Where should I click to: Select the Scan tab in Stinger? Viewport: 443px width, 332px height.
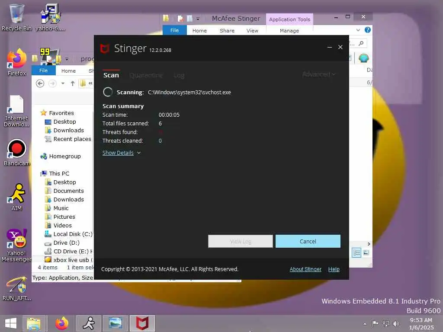click(111, 75)
